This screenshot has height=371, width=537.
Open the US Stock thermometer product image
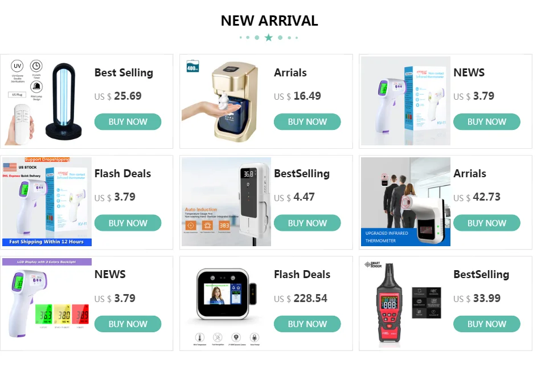[x=47, y=202]
